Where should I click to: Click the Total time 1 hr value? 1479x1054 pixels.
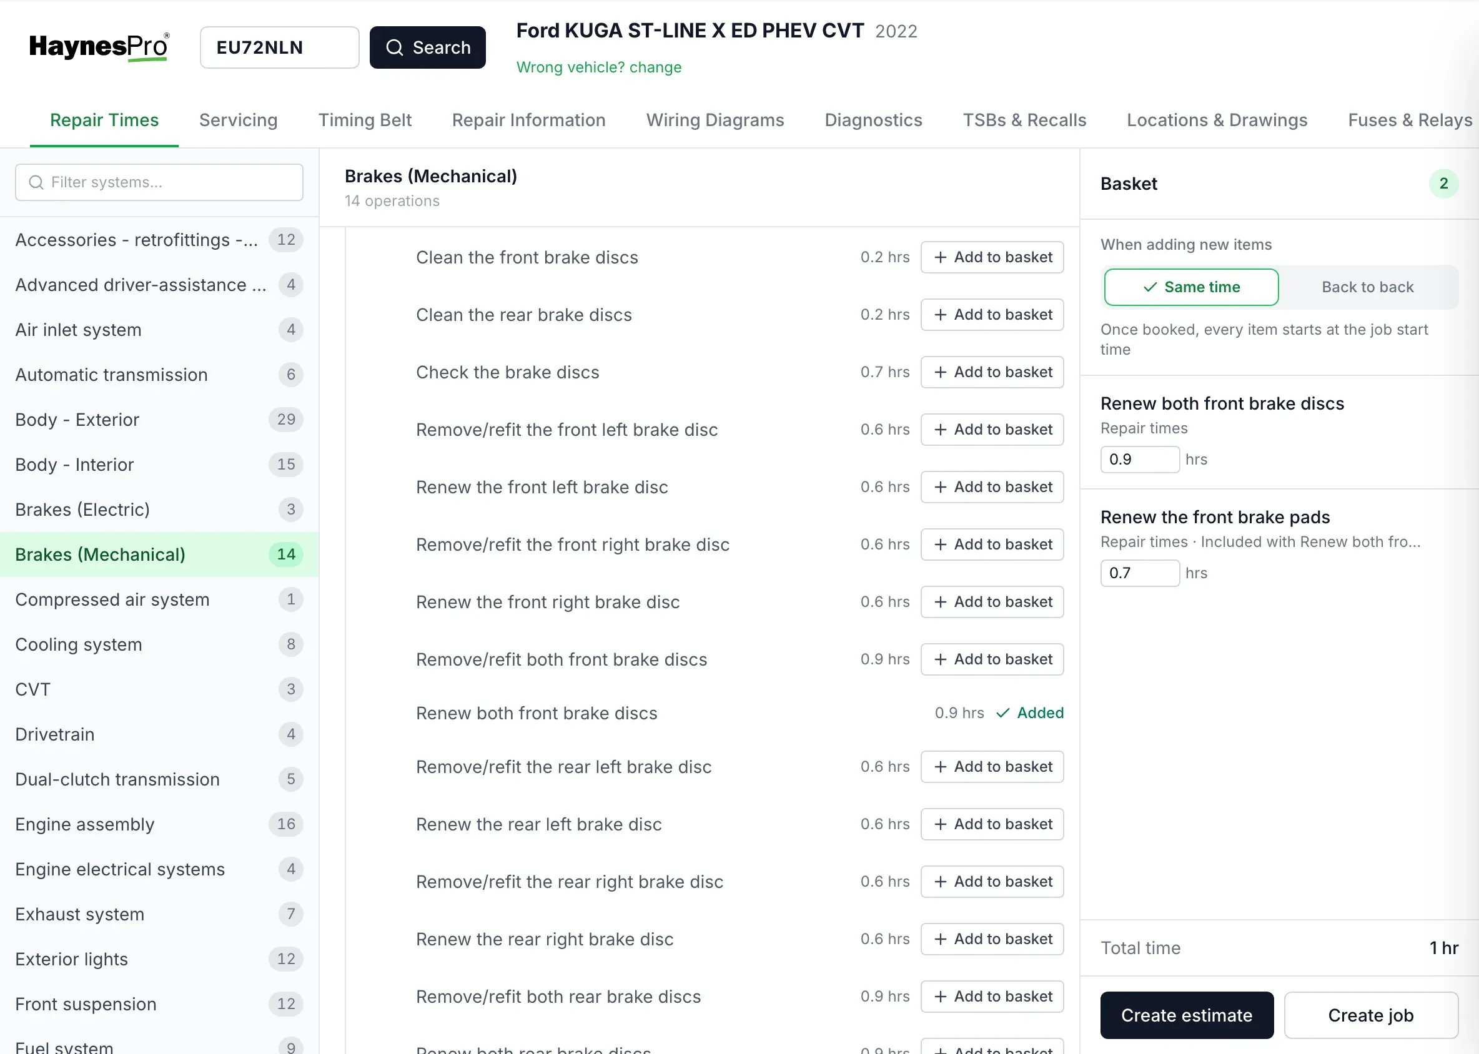pos(1443,948)
